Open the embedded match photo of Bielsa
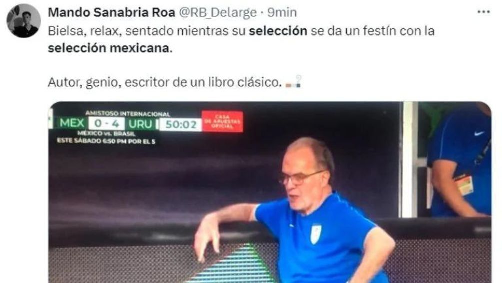Viewport: 502px width, 283px height. pyautogui.click(x=270, y=192)
